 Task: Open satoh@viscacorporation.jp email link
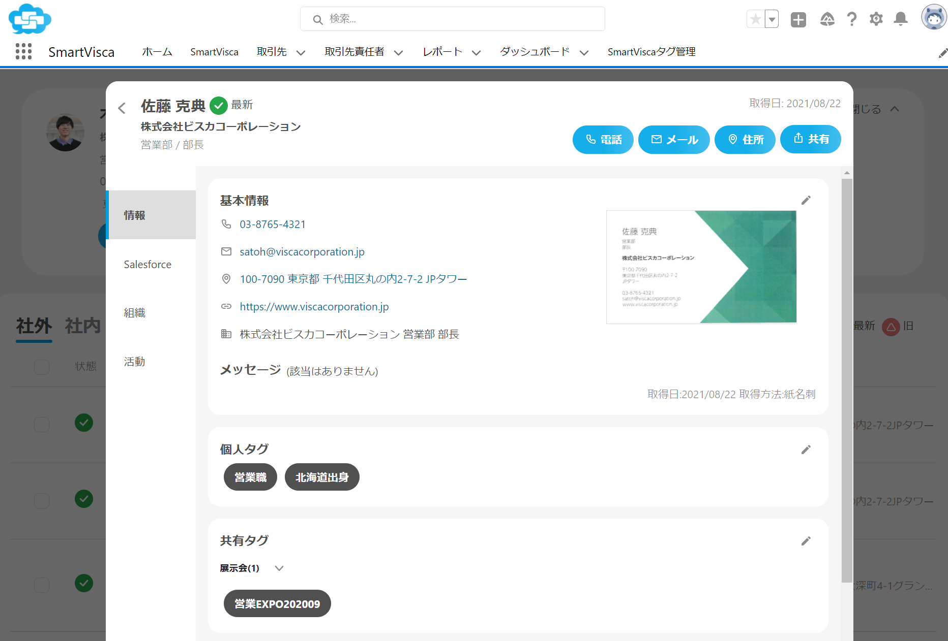click(302, 251)
